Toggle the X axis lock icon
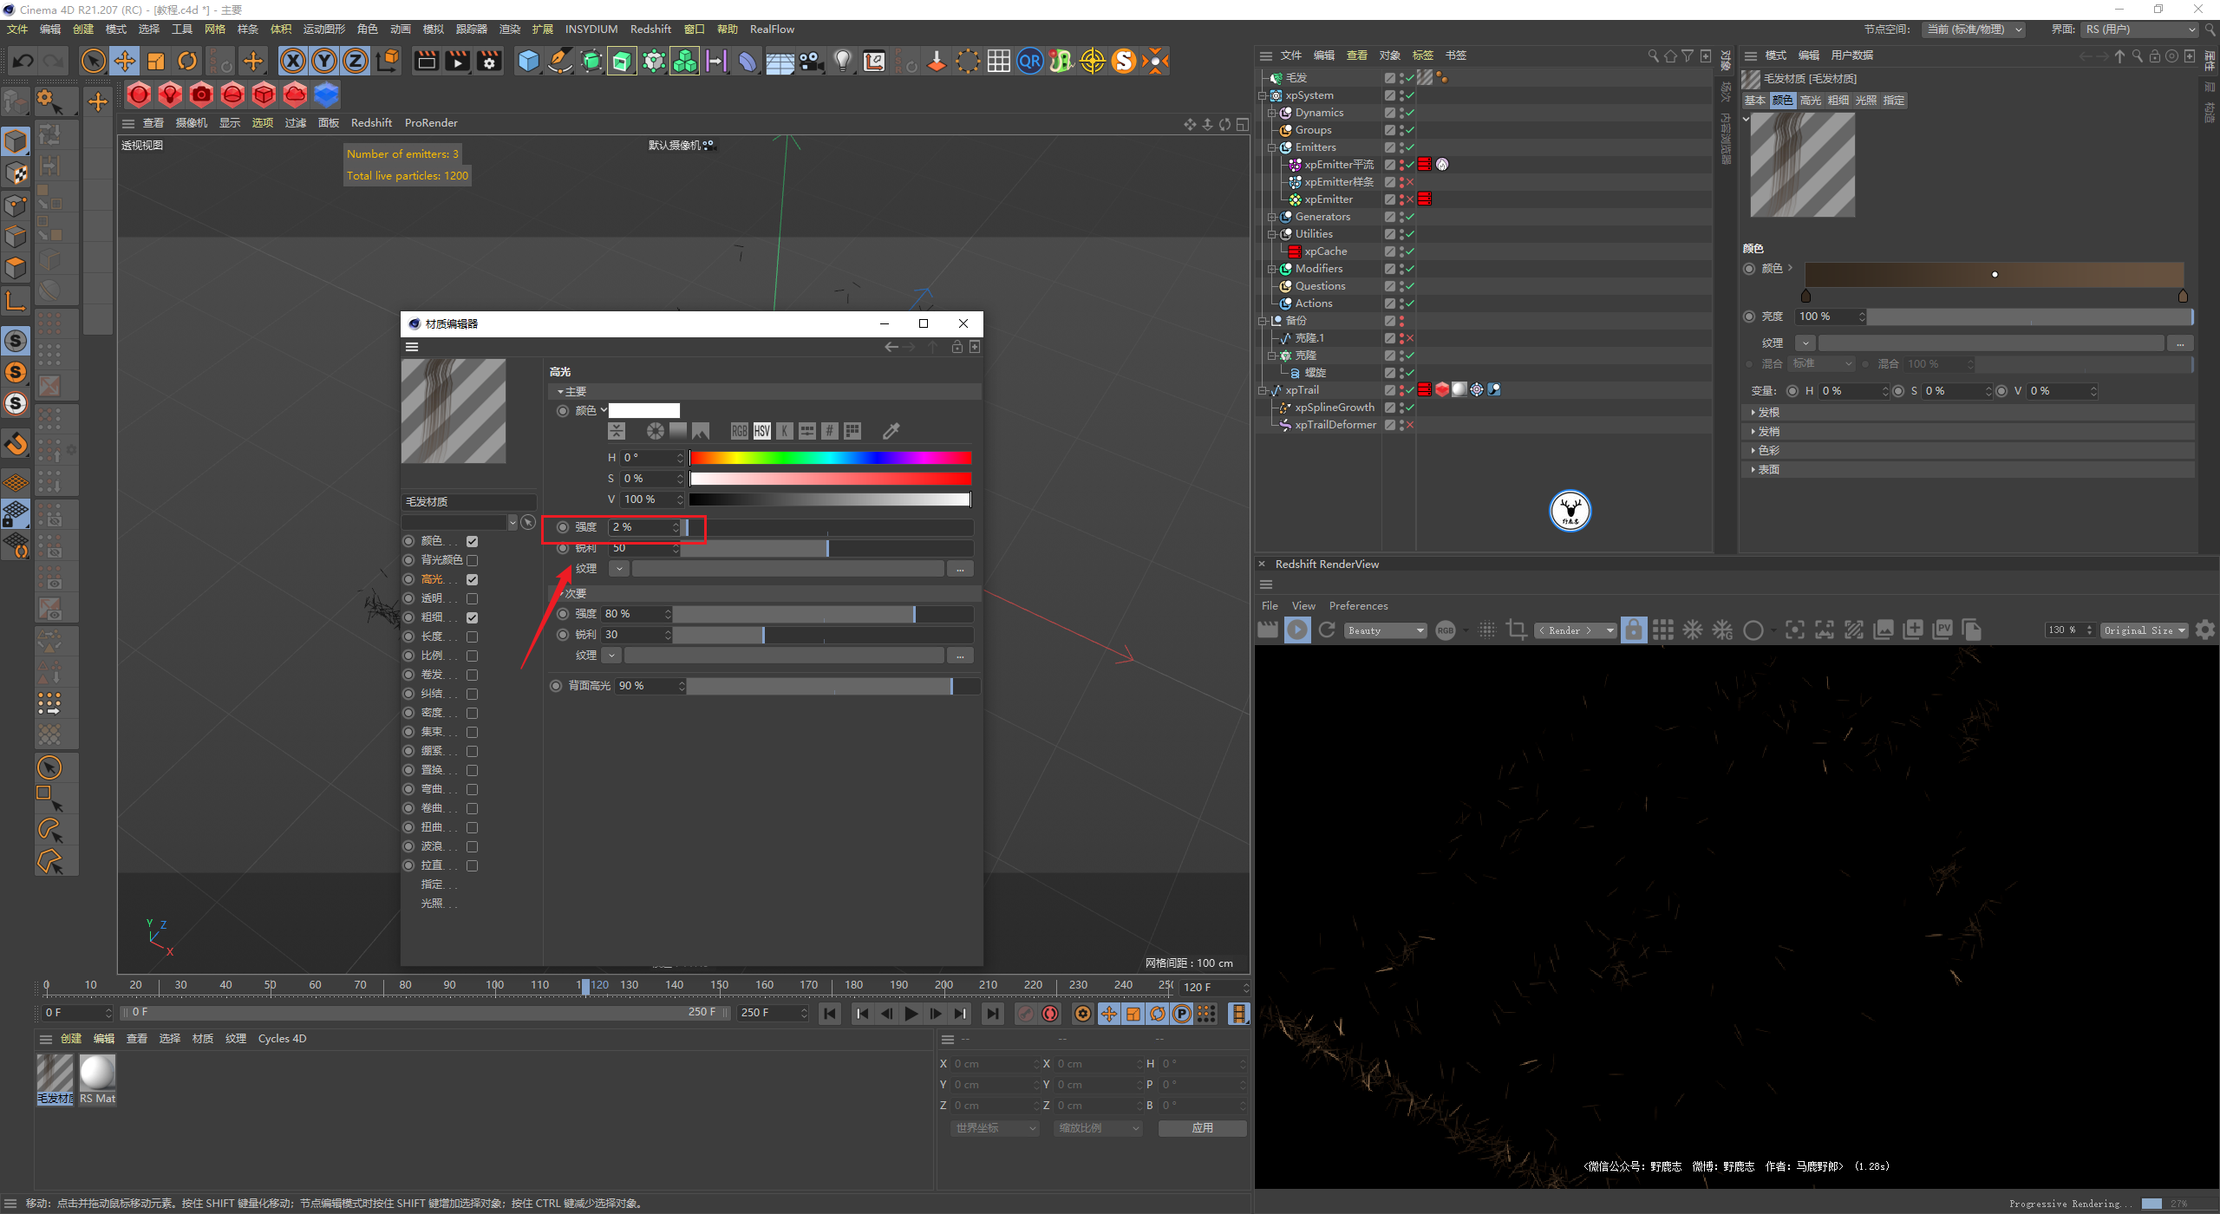The height and width of the screenshot is (1214, 2220). point(293,61)
